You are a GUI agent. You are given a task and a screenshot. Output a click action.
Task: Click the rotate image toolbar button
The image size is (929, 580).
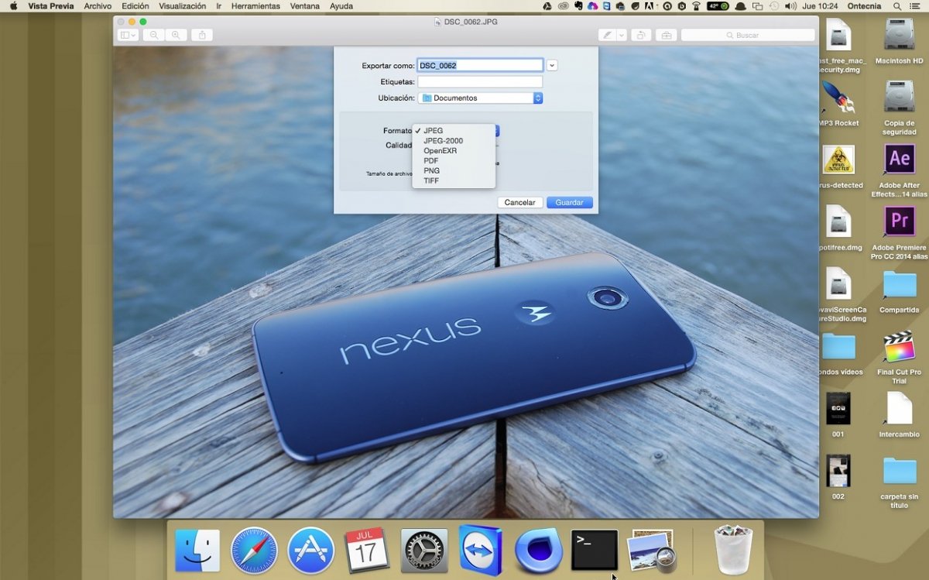(640, 35)
